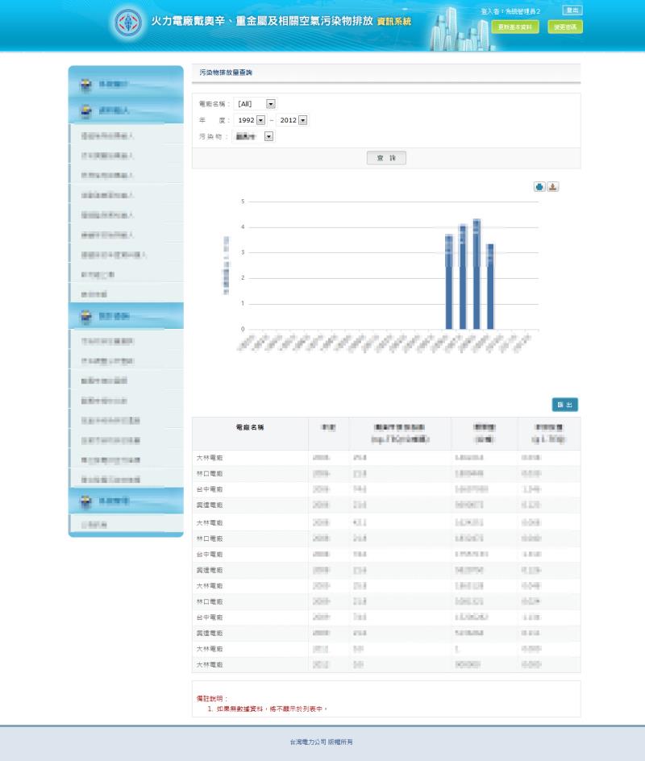The height and width of the screenshot is (761, 645).
Task: Open the end year 2012 dropdown
Action: 303,120
